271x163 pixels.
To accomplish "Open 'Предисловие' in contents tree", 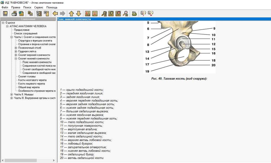I will [x=22, y=30].
